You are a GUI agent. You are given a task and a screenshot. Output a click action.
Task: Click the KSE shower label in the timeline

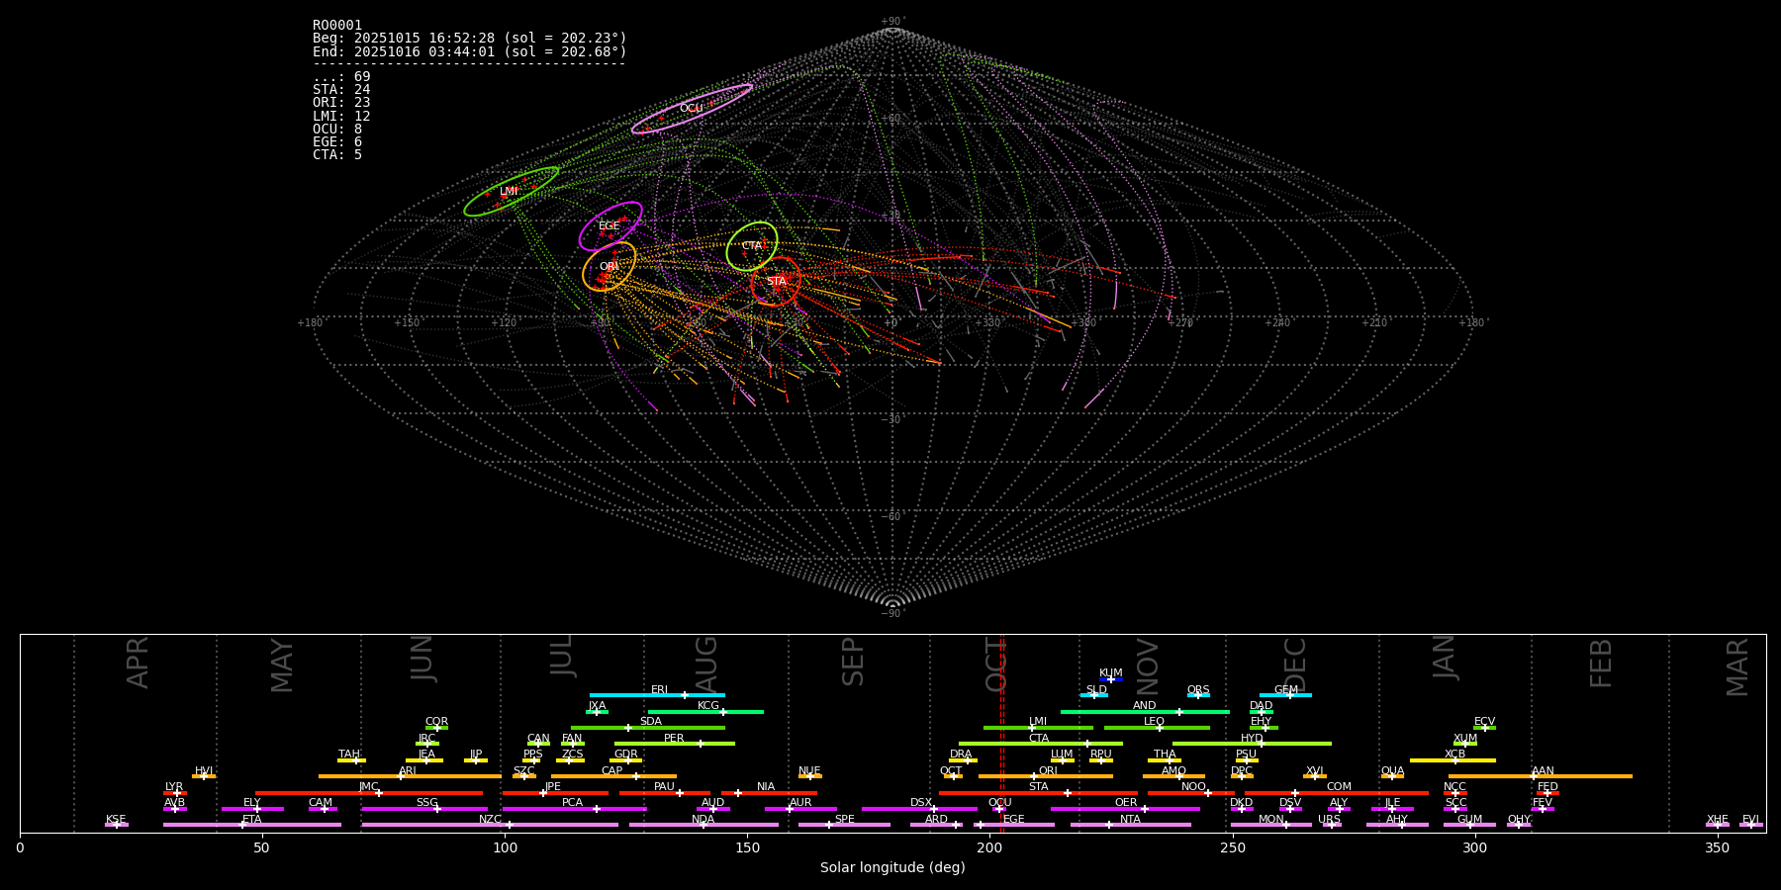click(x=116, y=820)
